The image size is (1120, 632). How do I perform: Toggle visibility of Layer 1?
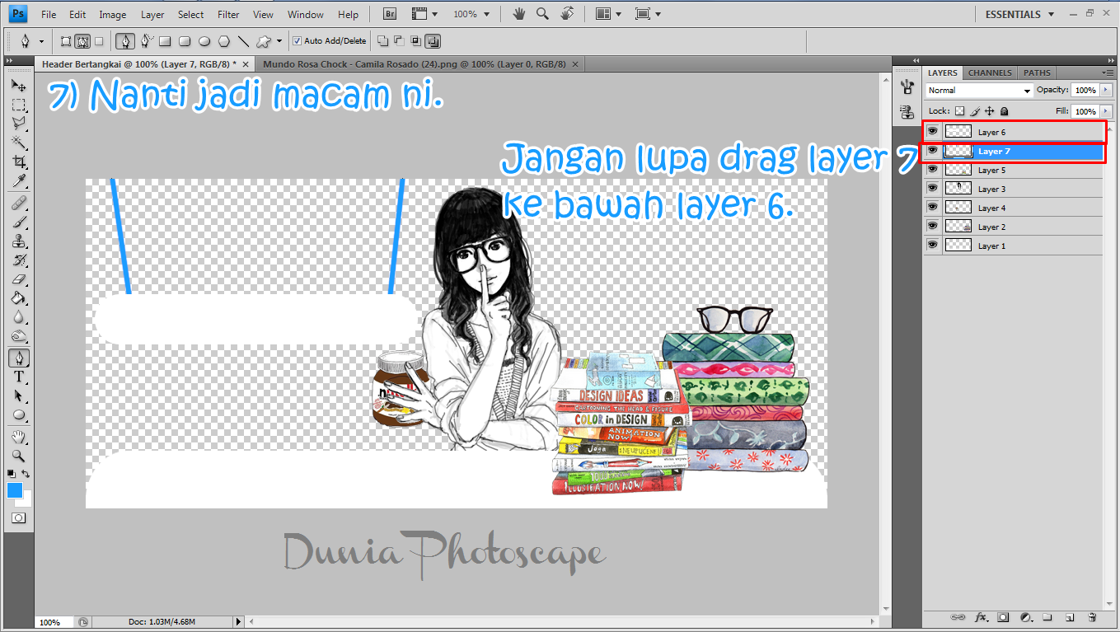click(x=932, y=246)
